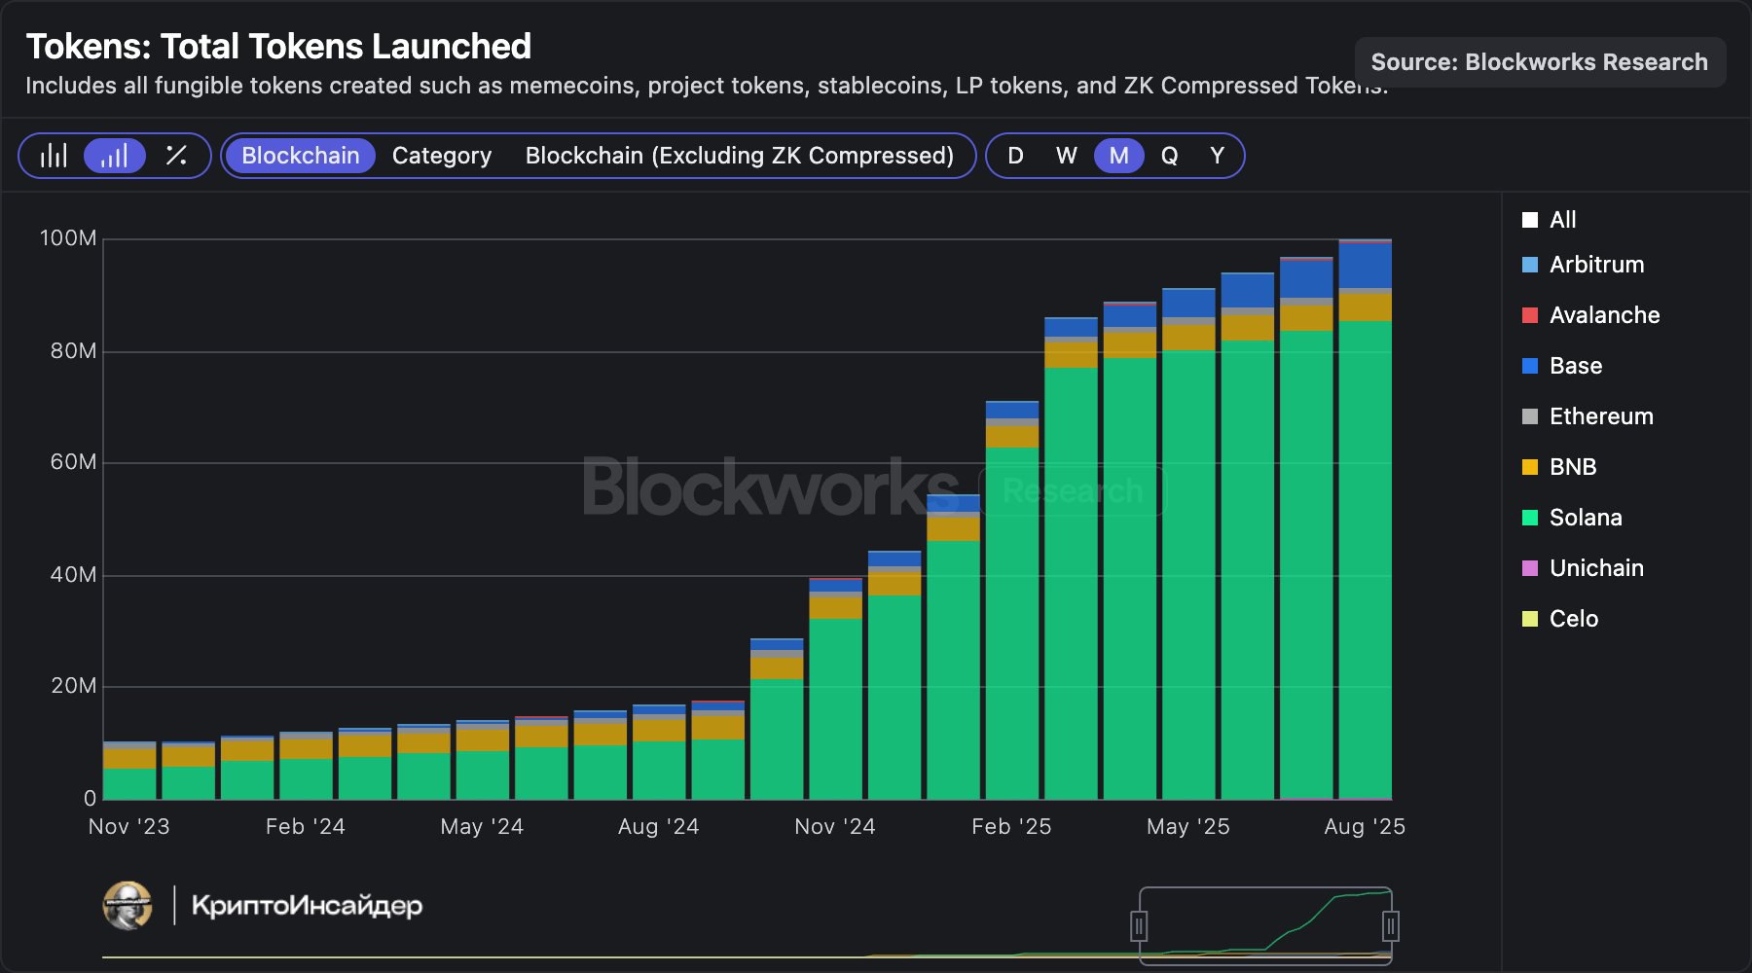Set the interval to daily (D)
Viewport: 1752px width, 973px height.
coord(1015,156)
